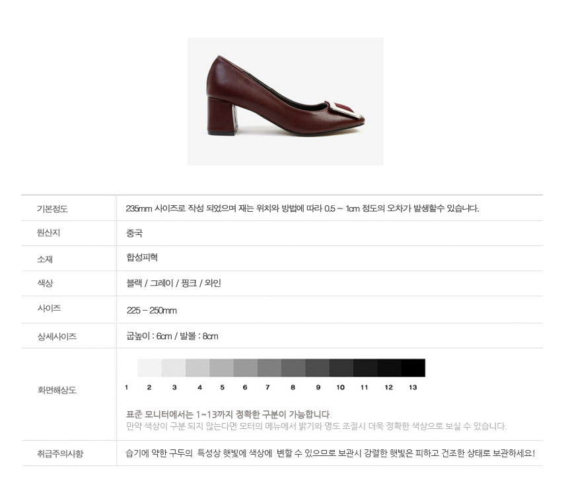Click the 225 – 250mm size range text
The width and height of the screenshot is (568, 487).
click(151, 310)
